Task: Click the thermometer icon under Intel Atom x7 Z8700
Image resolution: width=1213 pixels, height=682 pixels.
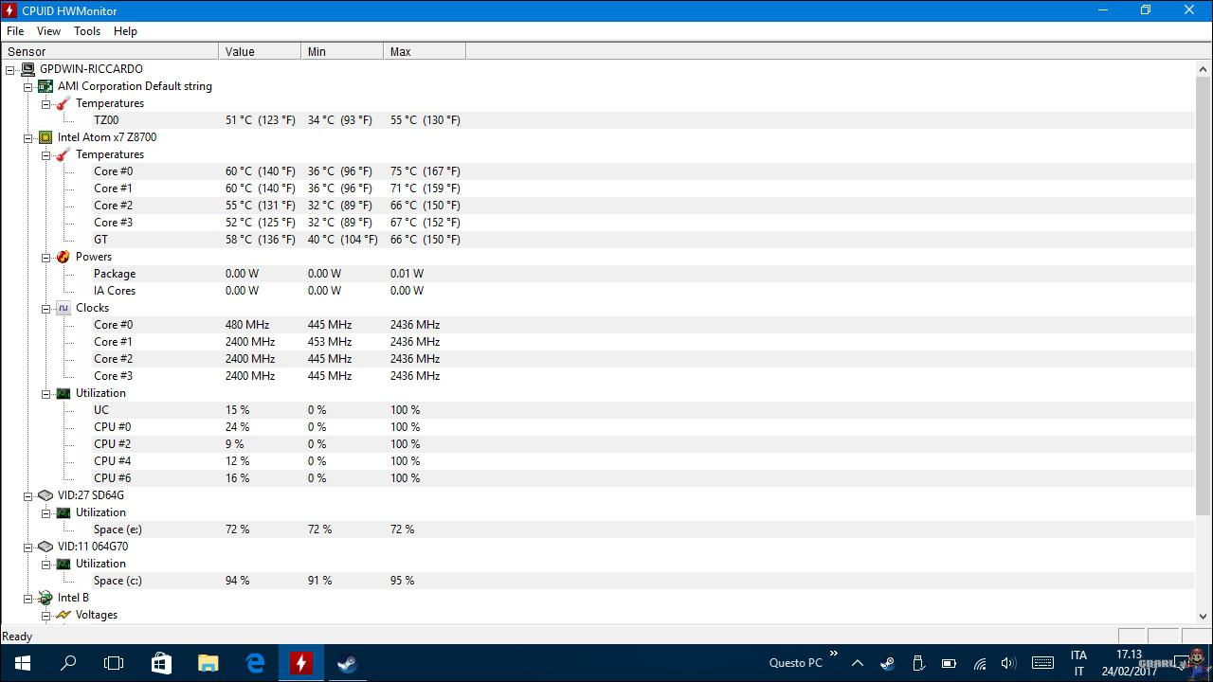Action: pos(63,154)
